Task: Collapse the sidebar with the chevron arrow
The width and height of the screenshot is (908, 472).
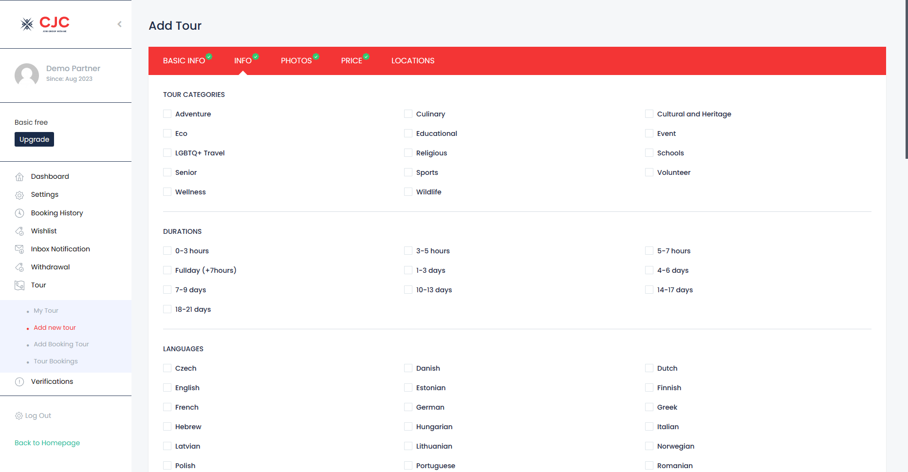Action: 119,24
